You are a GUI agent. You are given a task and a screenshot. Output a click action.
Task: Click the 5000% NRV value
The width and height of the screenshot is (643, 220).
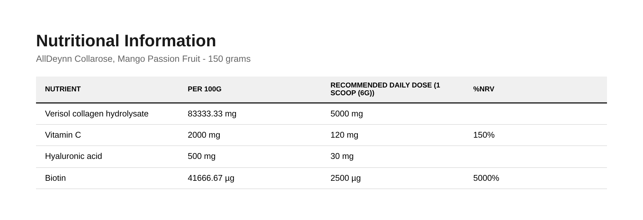pos(486,178)
